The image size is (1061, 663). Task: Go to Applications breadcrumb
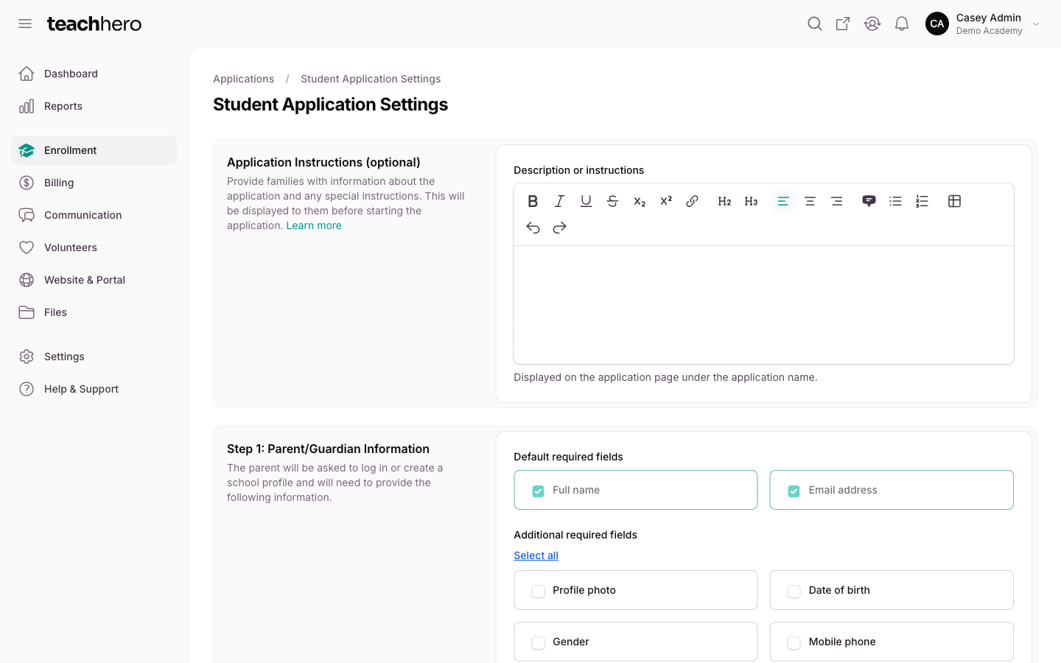(x=243, y=79)
